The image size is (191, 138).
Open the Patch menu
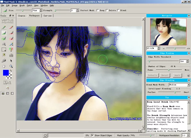pyautogui.click(x=29, y=5)
